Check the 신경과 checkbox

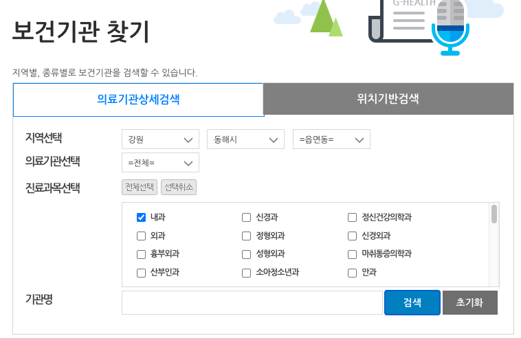(246, 218)
